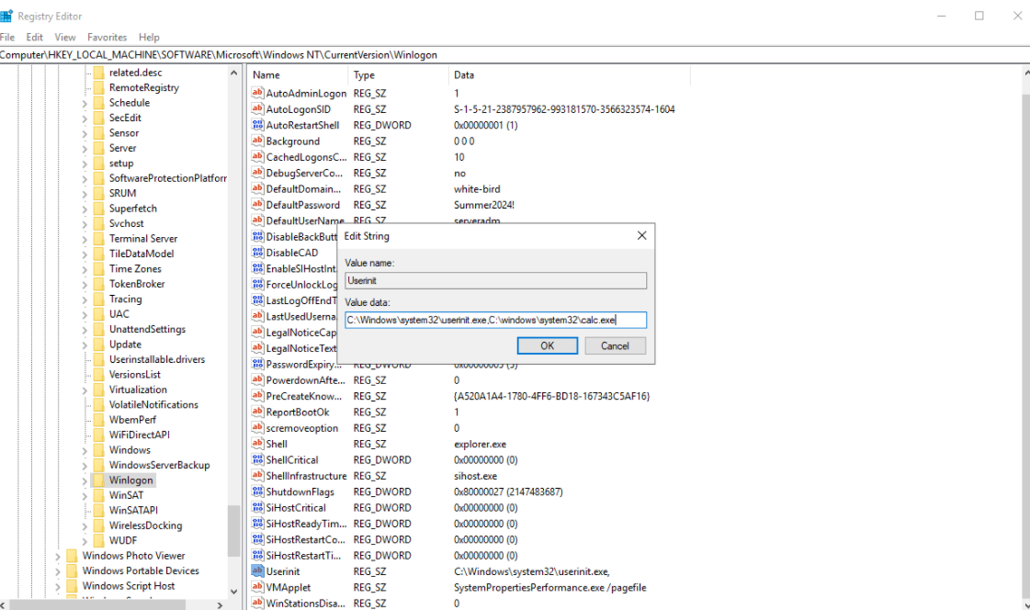This screenshot has height=610, width=1030.
Task: Click the 'explorer.exe' data cell
Action: [x=481, y=444]
